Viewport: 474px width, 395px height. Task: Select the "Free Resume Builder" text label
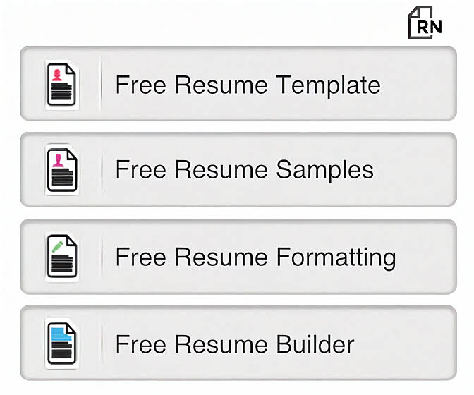234,344
